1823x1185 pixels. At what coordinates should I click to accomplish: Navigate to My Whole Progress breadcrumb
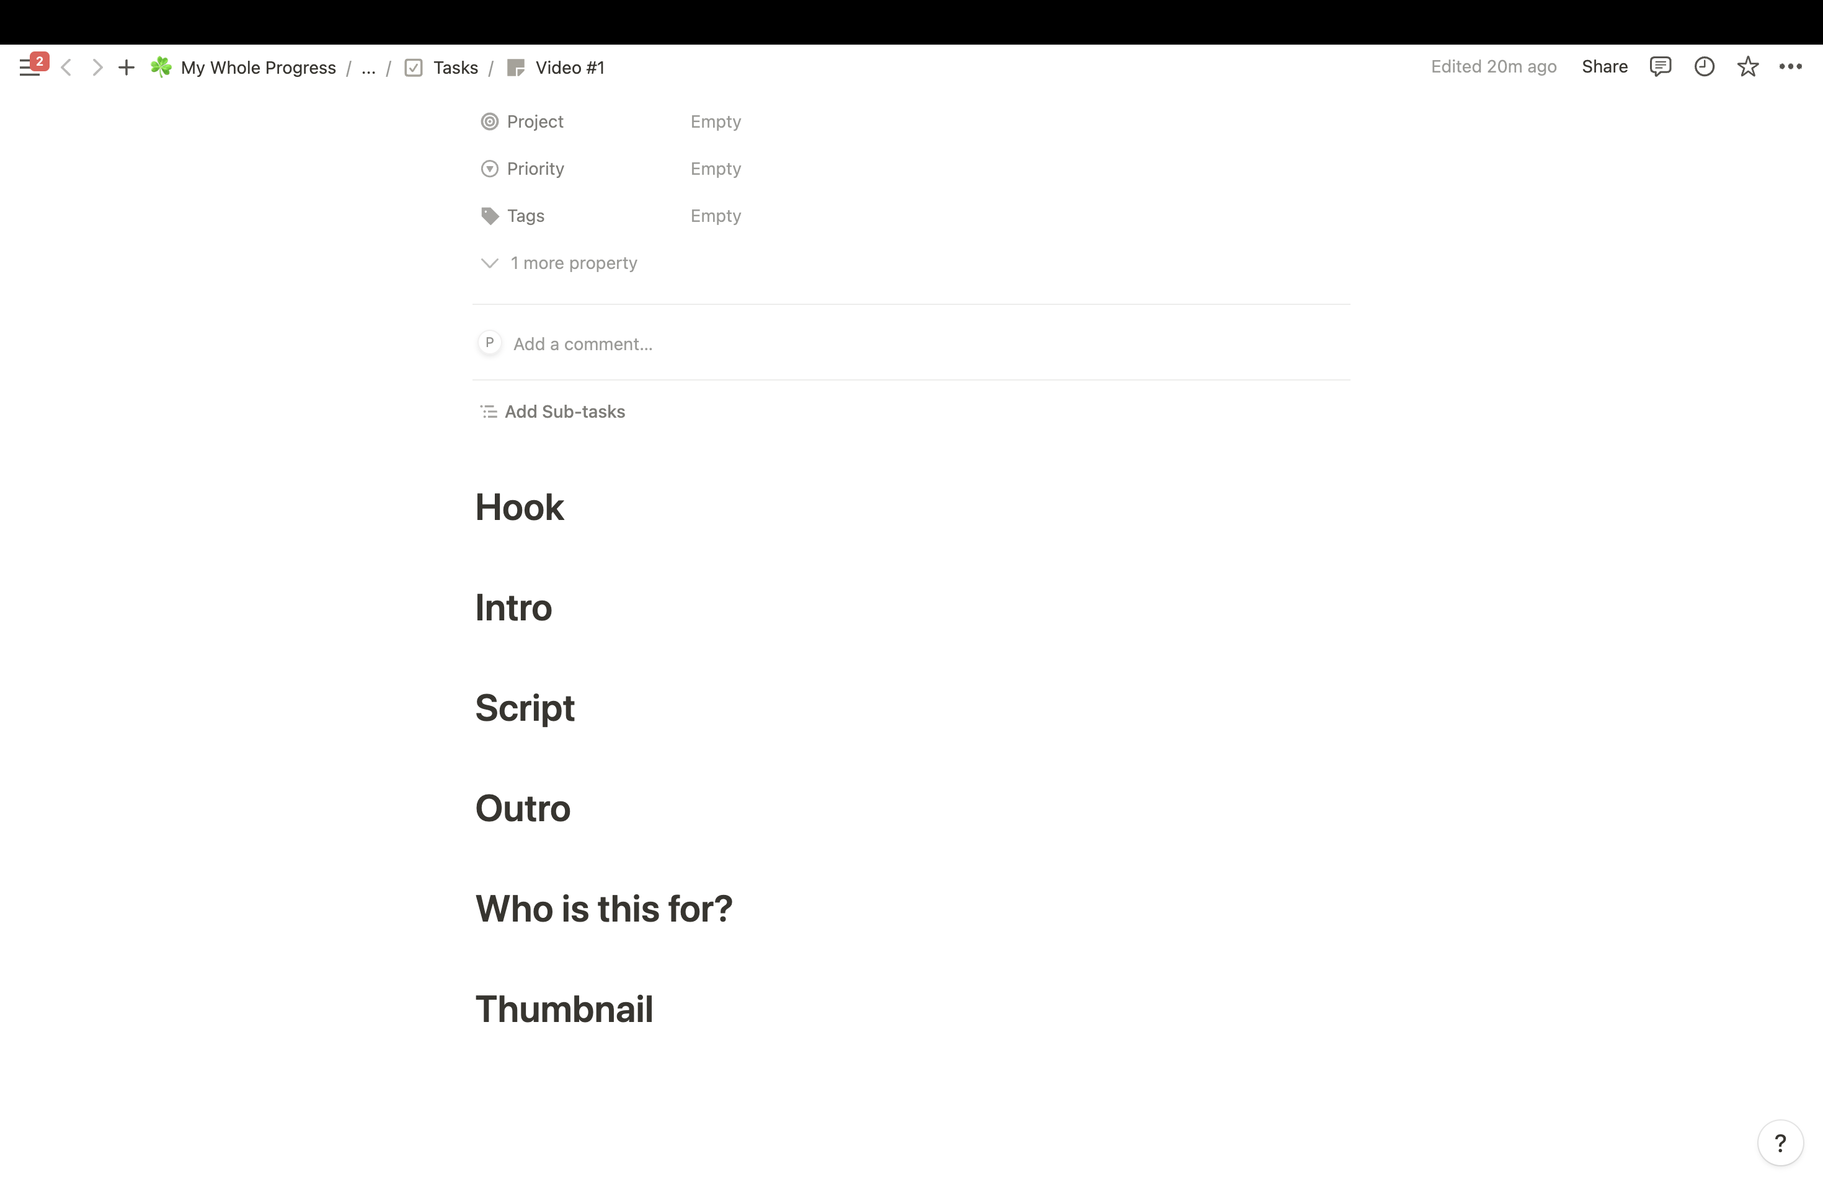(258, 68)
